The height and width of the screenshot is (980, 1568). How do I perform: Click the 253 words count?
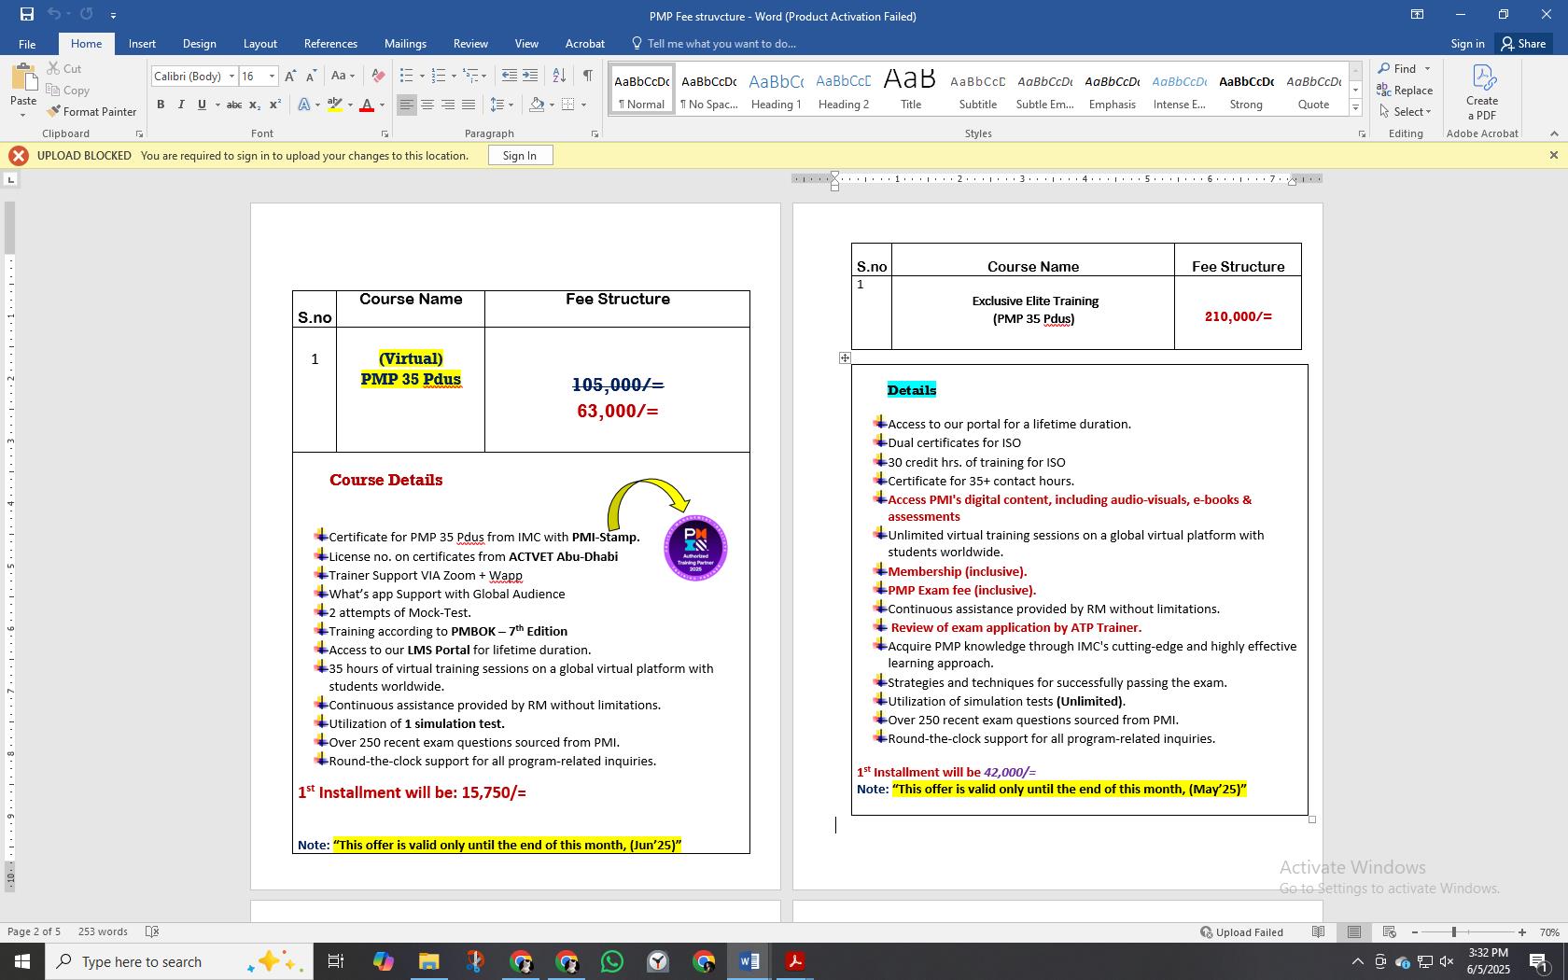[x=103, y=931]
